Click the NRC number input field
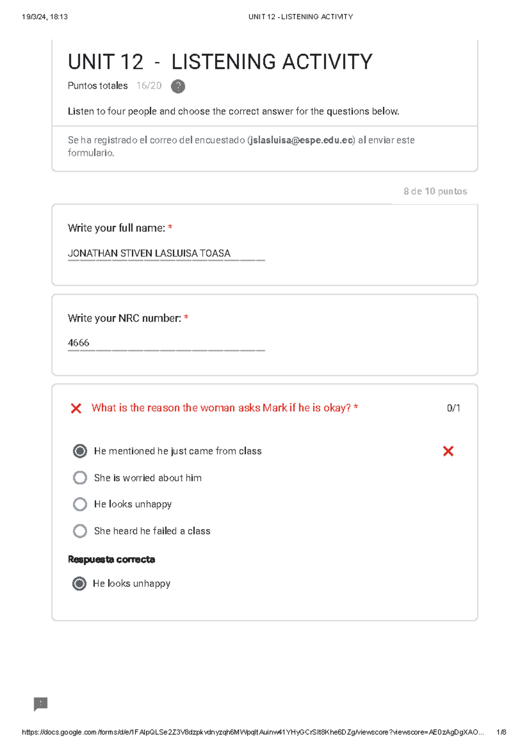 [166, 343]
